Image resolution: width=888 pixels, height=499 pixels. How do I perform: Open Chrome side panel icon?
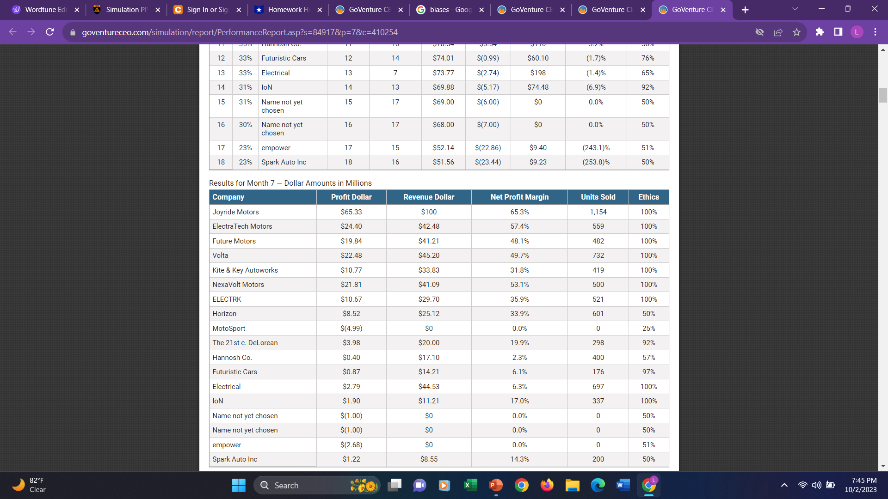click(838, 32)
